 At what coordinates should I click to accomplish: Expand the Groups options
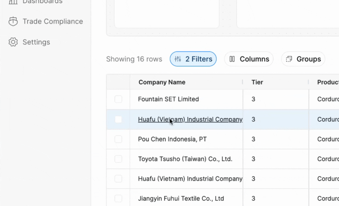[303, 59]
